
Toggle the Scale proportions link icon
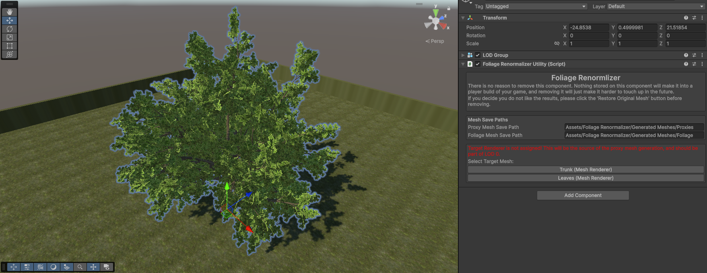coord(557,43)
